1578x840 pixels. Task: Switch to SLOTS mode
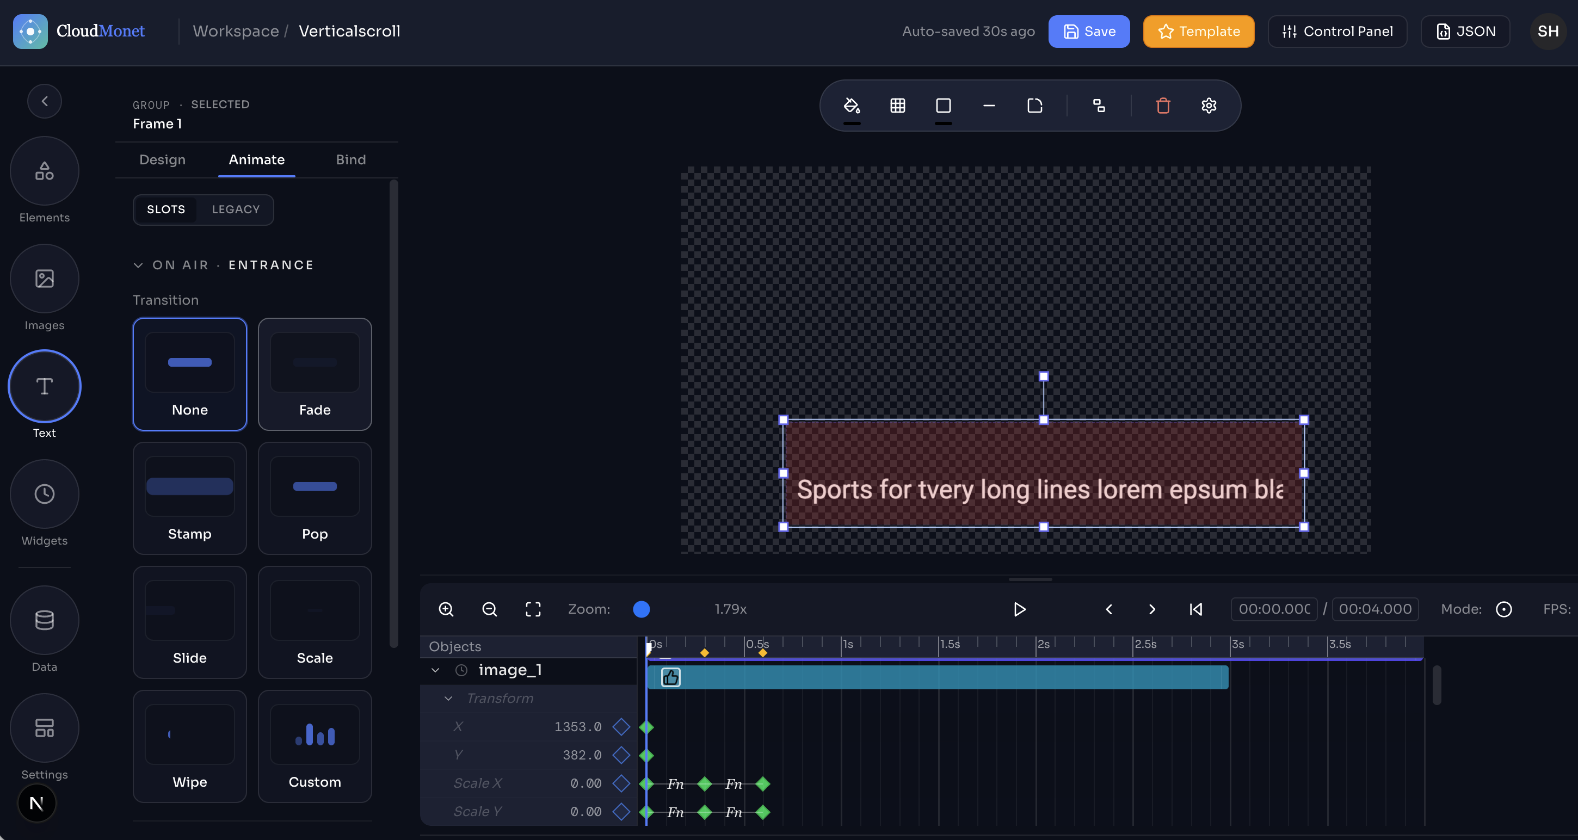coord(165,209)
